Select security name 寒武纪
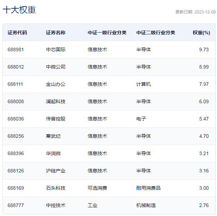The image size is (217, 216). click(x=53, y=136)
